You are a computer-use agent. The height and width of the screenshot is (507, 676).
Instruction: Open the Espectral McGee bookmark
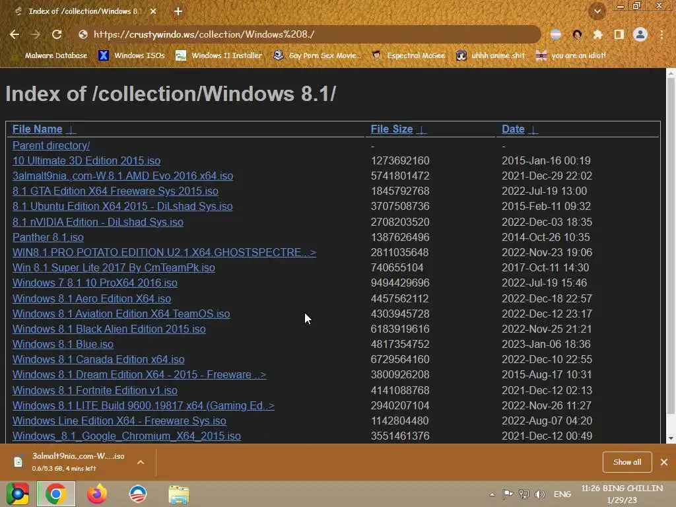[x=408, y=55]
